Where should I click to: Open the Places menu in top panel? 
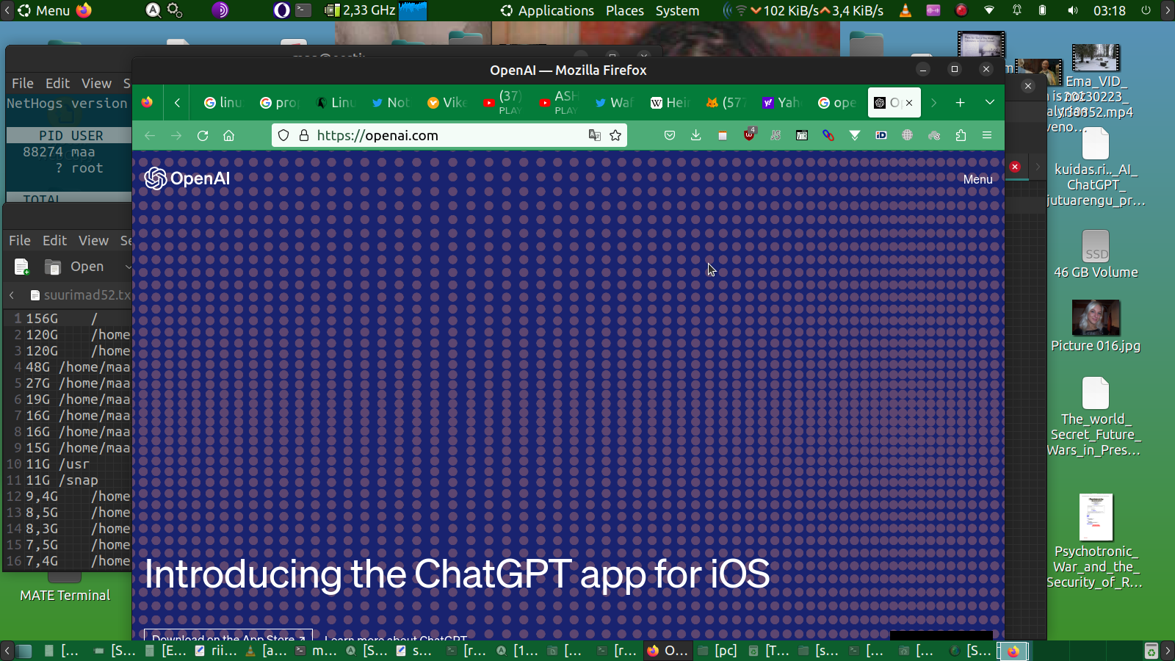[x=625, y=10]
